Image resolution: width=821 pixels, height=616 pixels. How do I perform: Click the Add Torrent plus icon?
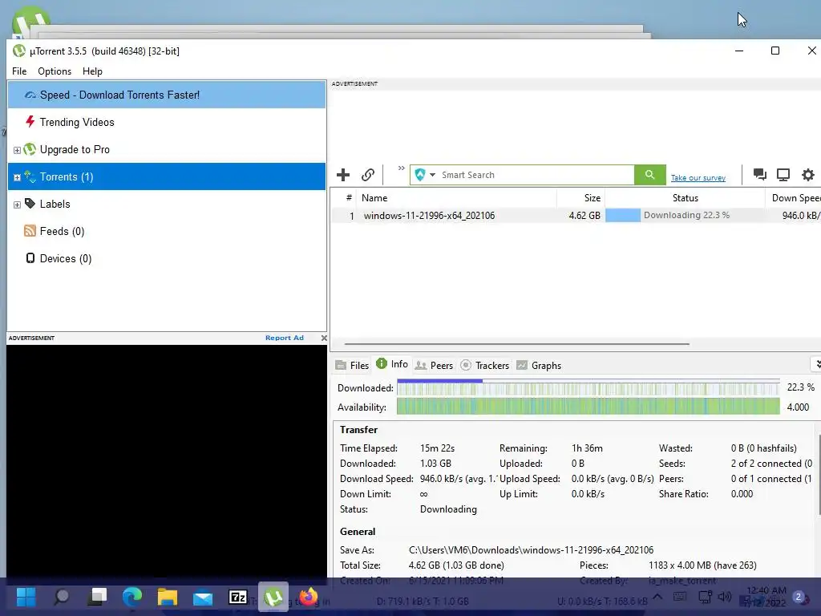point(343,175)
